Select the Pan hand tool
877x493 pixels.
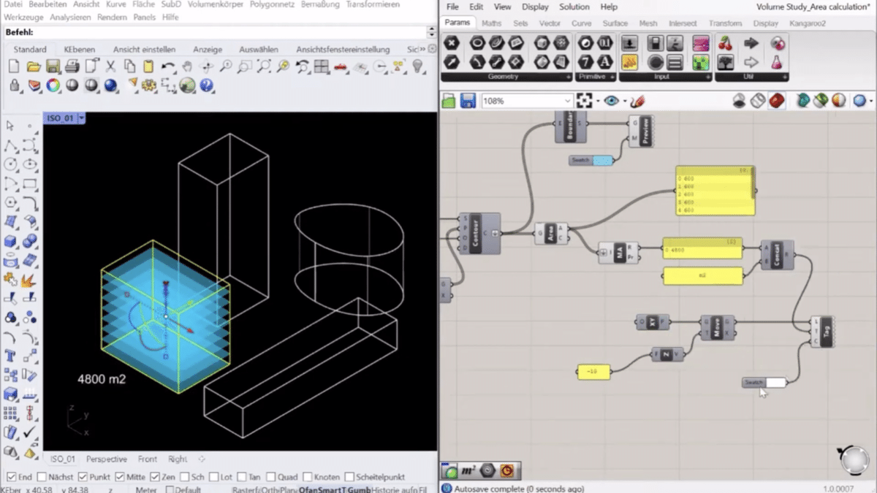point(187,66)
